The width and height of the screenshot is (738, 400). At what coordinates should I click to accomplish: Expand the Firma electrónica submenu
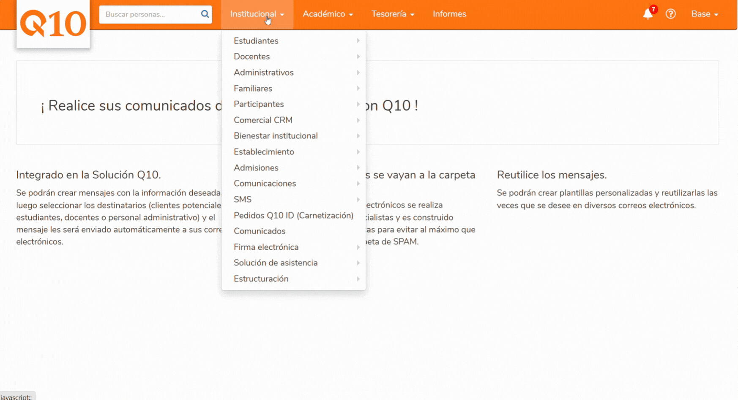pos(293,247)
